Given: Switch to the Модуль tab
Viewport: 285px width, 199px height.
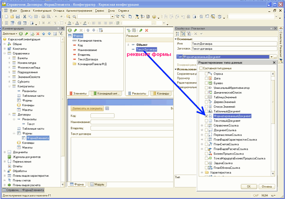Looking at the screenshot, I should pyautogui.click(x=97, y=184).
